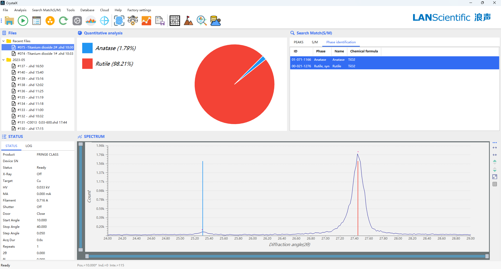
Task: Toggle grid display icon beside spectrum
Action: click(x=495, y=184)
